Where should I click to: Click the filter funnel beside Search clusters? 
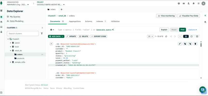tap(42, 33)
